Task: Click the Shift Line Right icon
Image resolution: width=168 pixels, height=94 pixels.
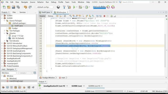Action: (x=100, y=16)
